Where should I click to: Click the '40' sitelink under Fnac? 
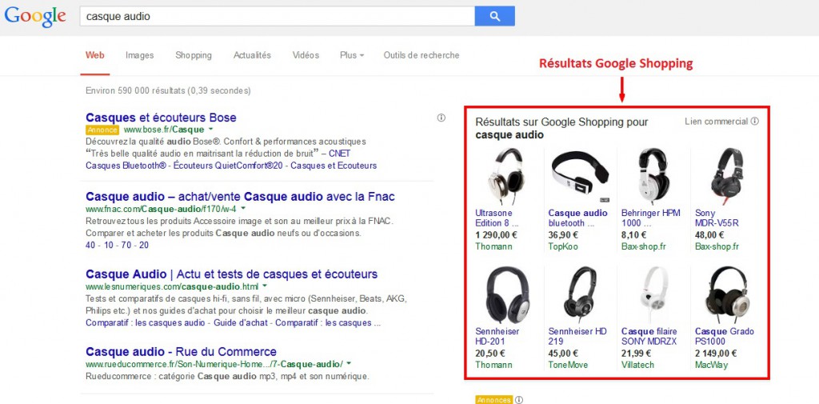tap(90, 245)
